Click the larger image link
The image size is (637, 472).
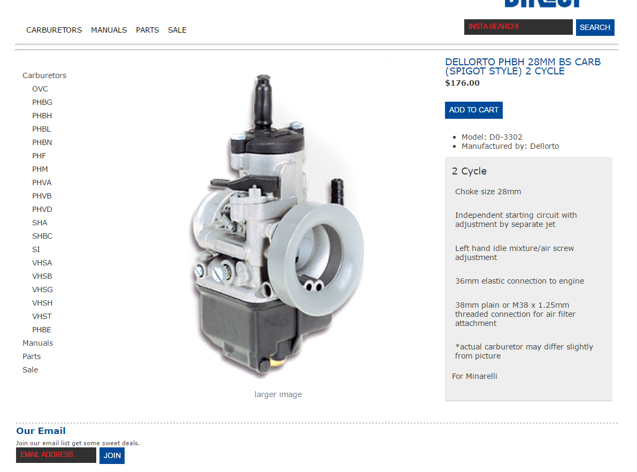click(x=278, y=394)
